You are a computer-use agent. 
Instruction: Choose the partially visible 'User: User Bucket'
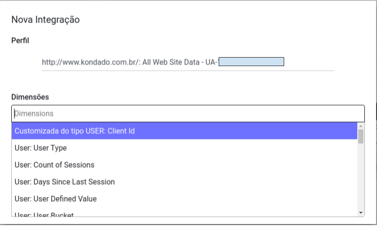point(184,214)
